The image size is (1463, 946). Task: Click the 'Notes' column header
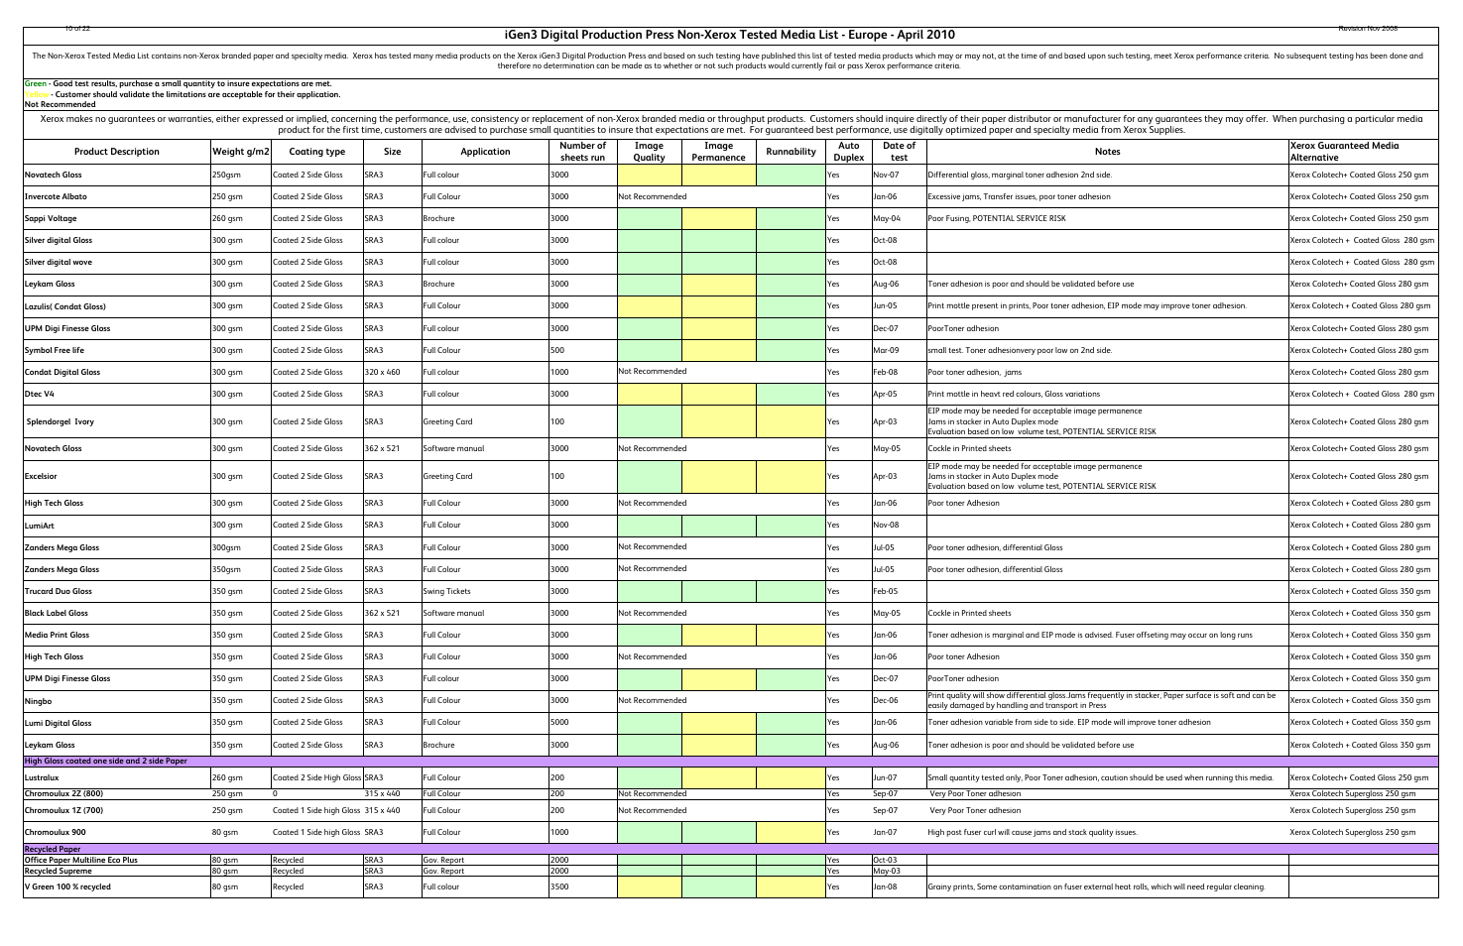(x=1107, y=152)
